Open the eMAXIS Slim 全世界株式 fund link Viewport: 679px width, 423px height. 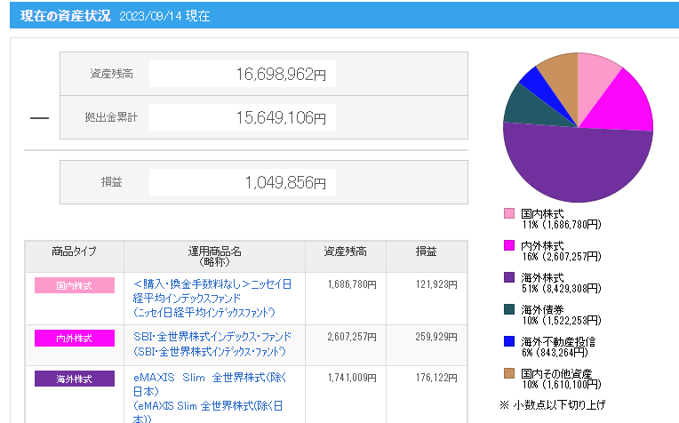[212, 390]
